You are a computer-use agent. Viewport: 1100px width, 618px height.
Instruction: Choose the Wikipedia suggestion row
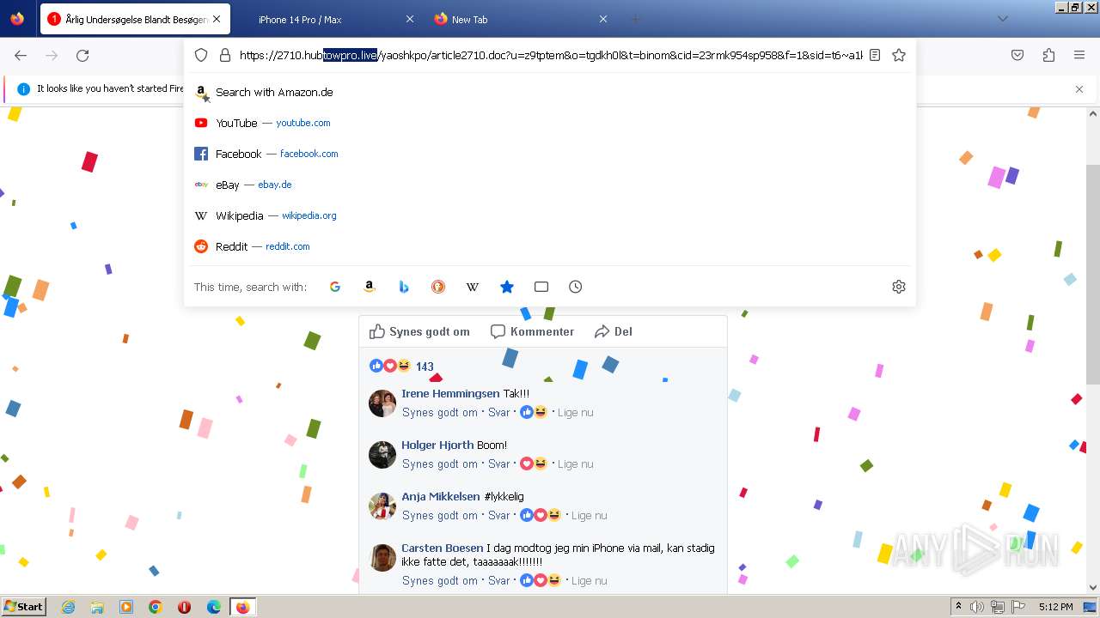pyautogui.click(x=550, y=215)
